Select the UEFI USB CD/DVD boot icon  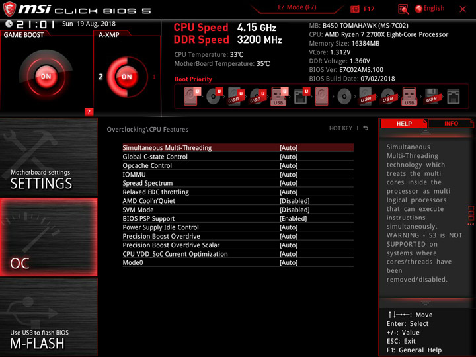tap(257, 97)
